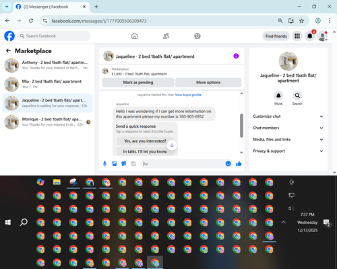Jump to latest message down arrow
The image size is (337, 269).
tap(172, 145)
